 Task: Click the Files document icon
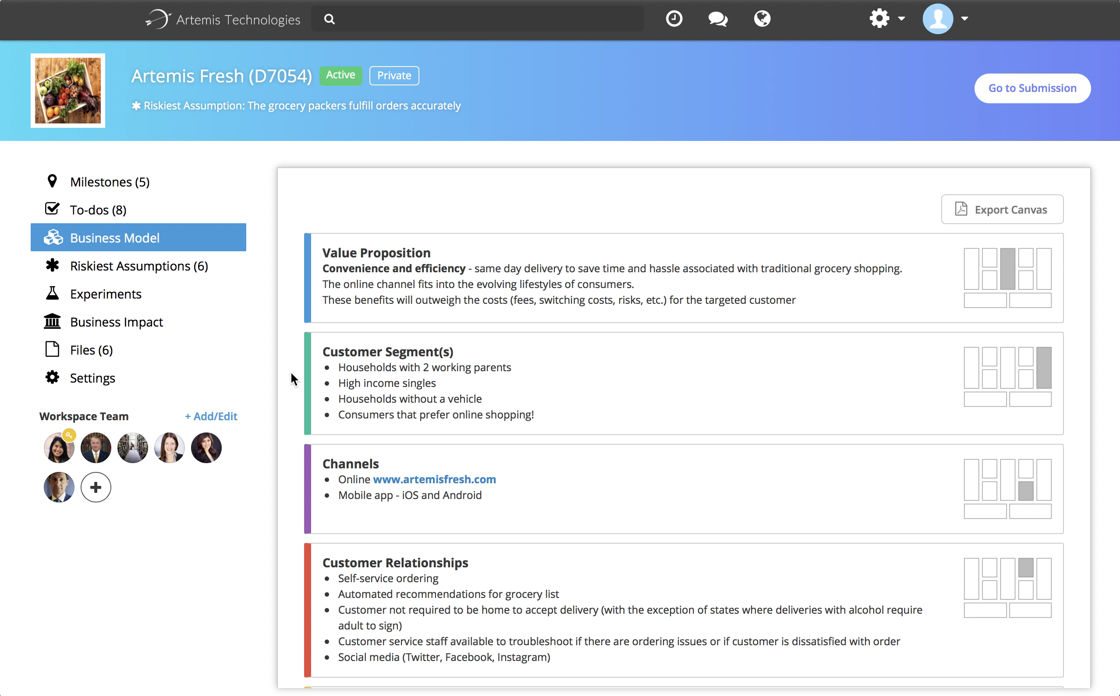click(52, 349)
